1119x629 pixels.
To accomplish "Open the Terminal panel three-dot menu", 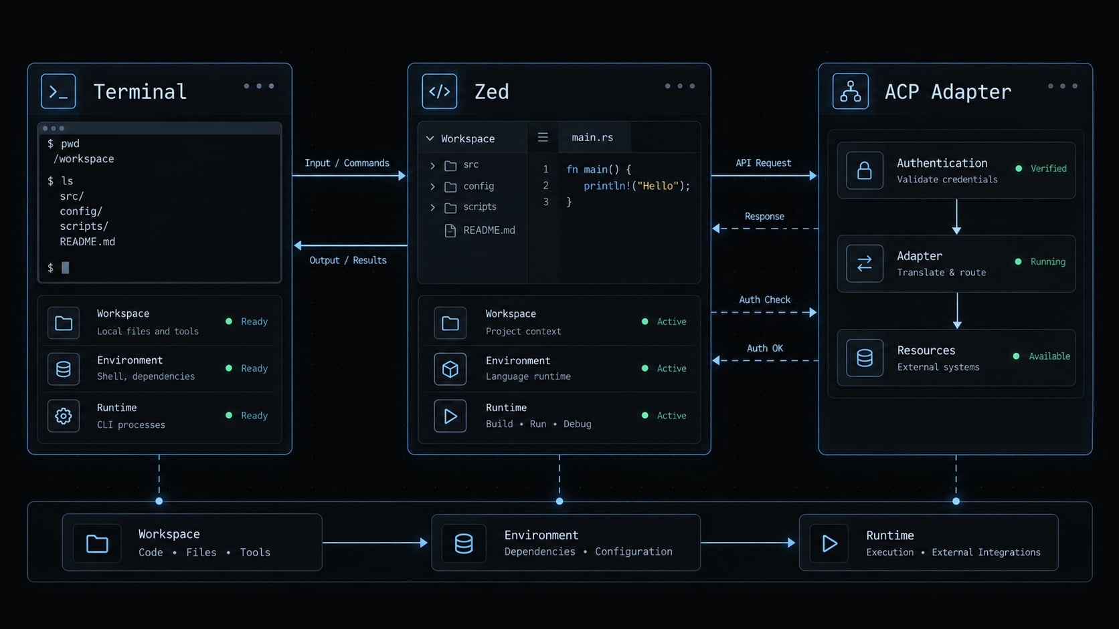I will (x=259, y=86).
